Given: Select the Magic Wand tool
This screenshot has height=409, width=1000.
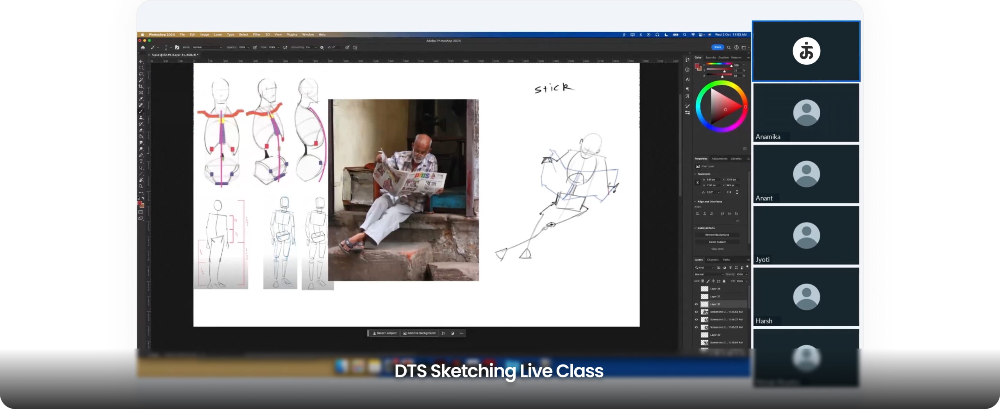Looking at the screenshot, I should (x=141, y=80).
